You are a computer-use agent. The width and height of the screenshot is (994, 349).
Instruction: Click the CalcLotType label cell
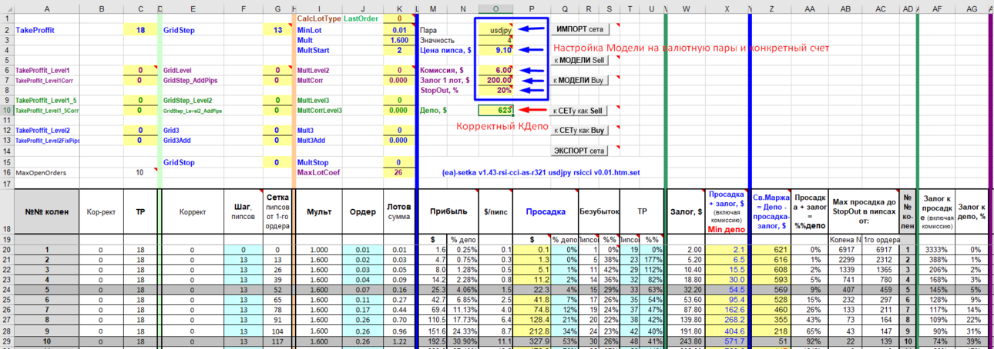(x=318, y=18)
